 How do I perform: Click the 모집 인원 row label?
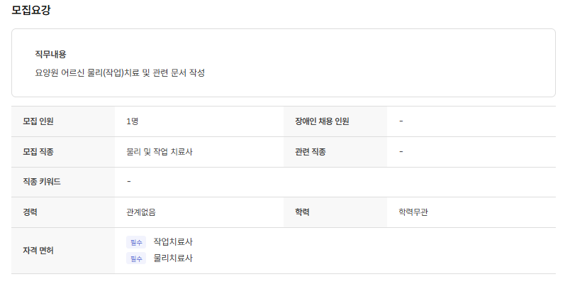[x=38, y=121]
